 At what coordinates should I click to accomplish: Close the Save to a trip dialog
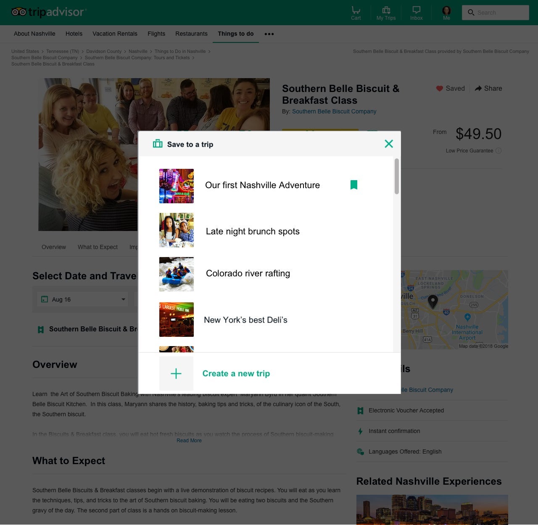(x=389, y=144)
